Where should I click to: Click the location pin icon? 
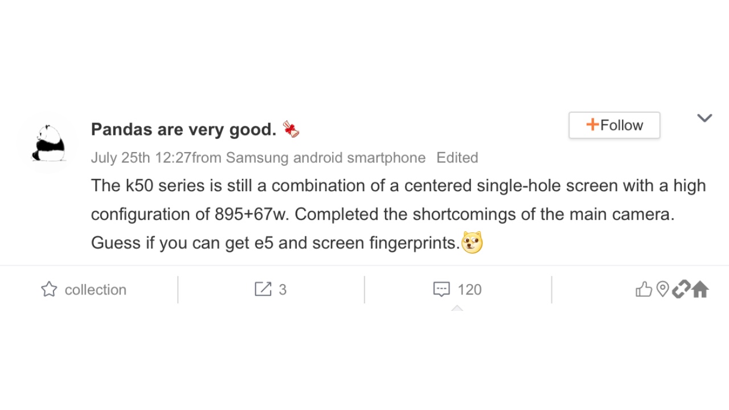[x=662, y=289]
